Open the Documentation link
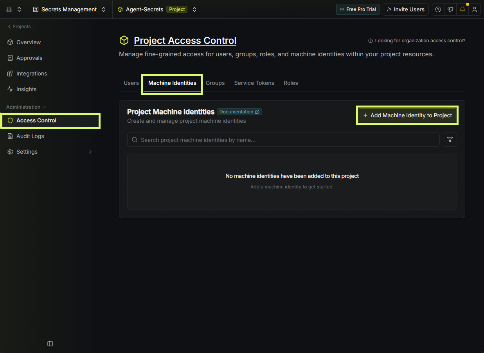Screen dimensions: 484x353 (239, 112)
